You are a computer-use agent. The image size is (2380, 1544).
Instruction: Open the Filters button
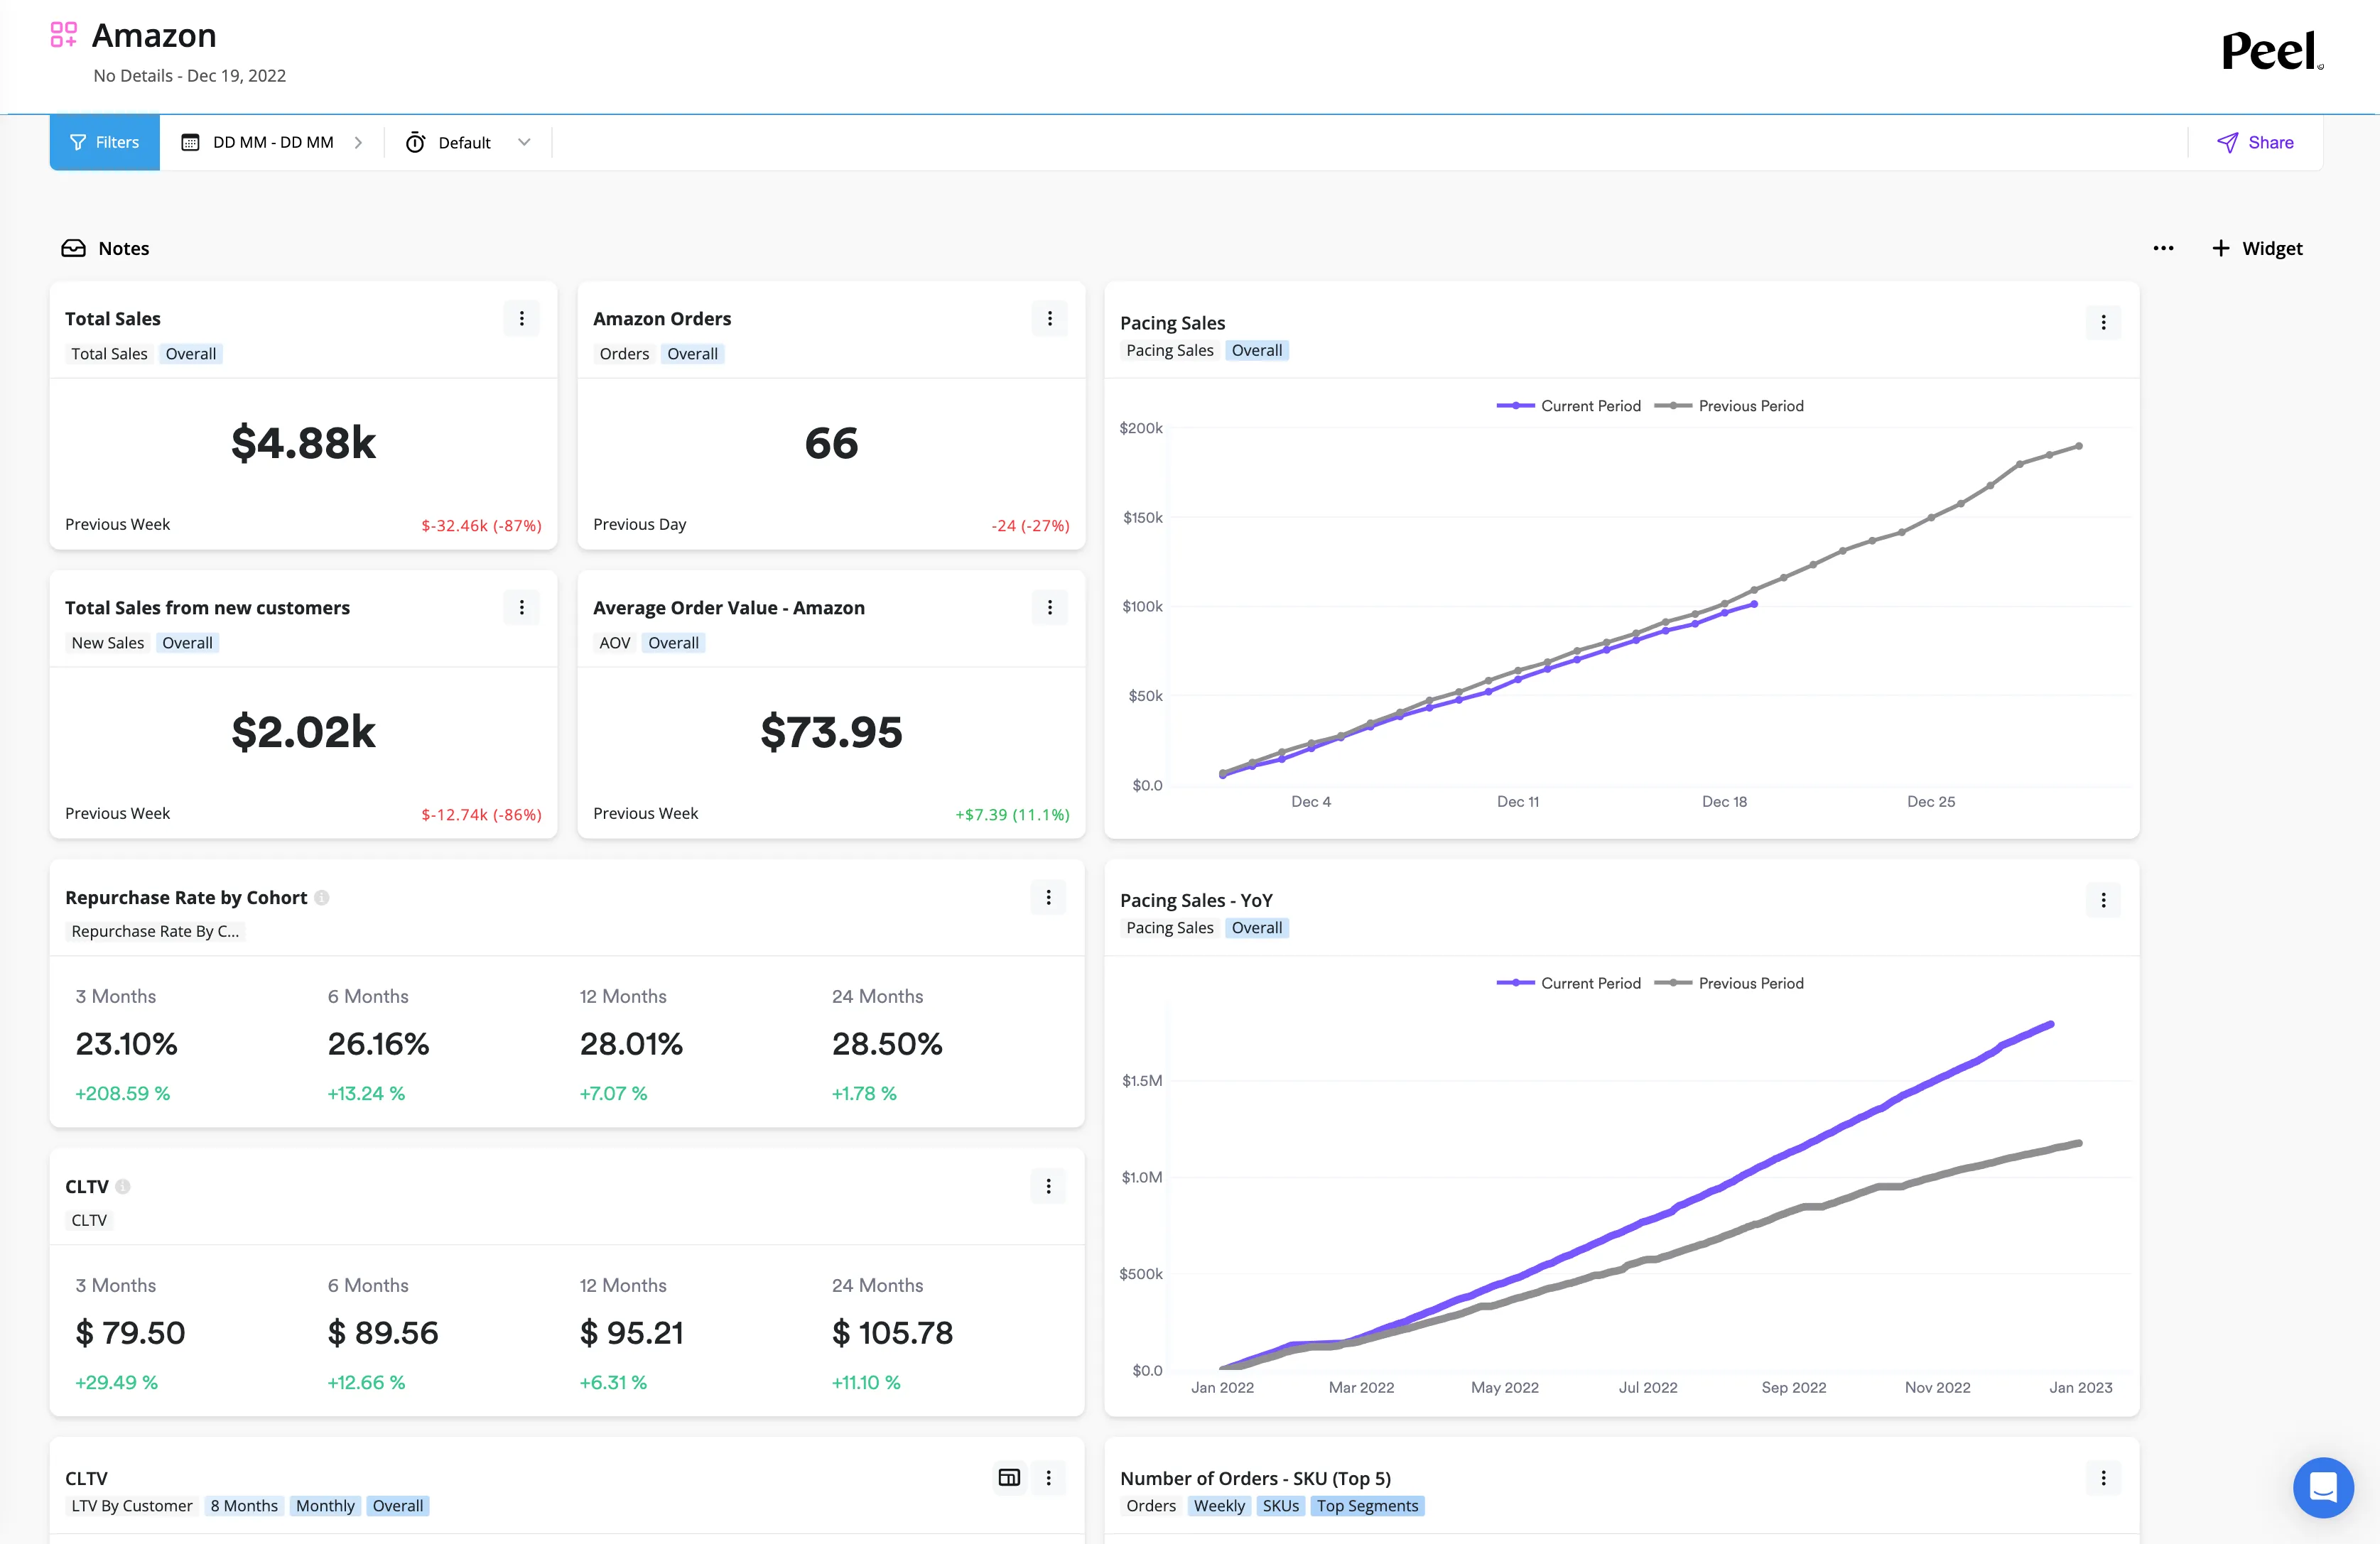point(105,142)
